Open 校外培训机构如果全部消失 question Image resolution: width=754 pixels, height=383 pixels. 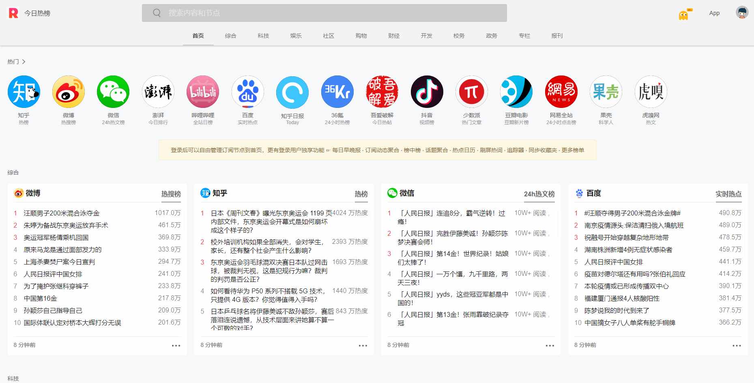coord(268,246)
